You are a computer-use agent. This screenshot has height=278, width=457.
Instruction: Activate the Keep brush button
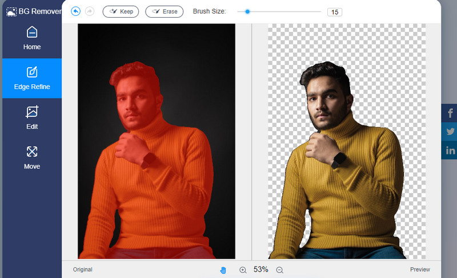click(121, 11)
